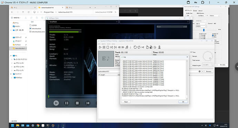Image resolution: width=238 pixels, height=128 pixels.
Task: Open the Matrix menu in HQPlayer Desktop
Action: (x=103, y=44)
